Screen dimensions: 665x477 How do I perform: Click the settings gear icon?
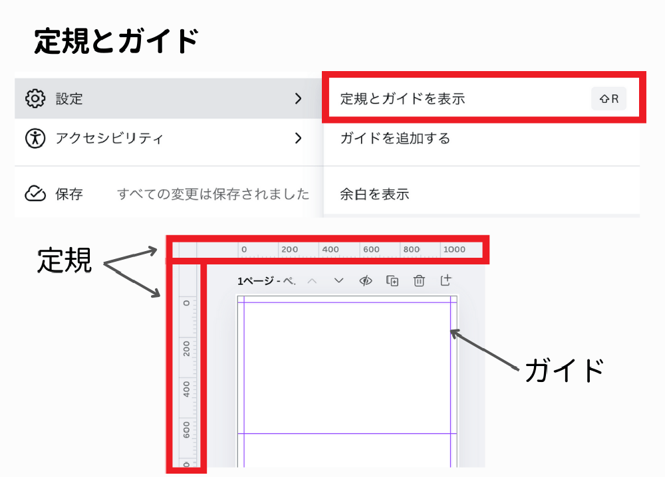click(x=35, y=99)
